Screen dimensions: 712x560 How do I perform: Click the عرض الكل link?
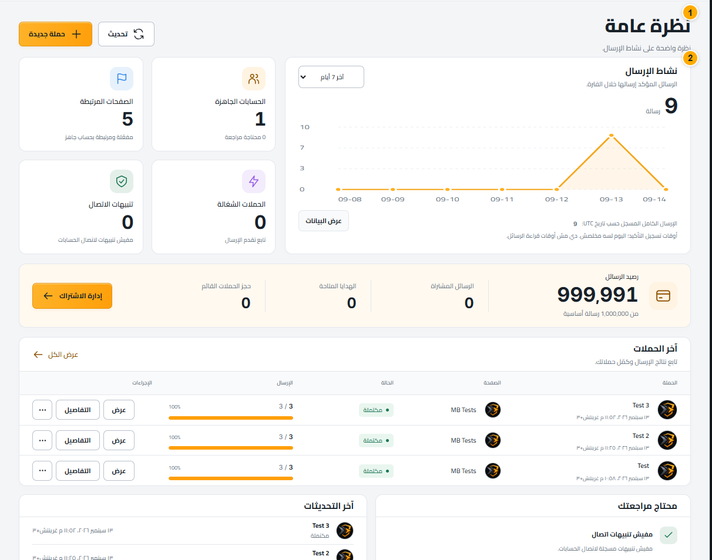(x=56, y=355)
